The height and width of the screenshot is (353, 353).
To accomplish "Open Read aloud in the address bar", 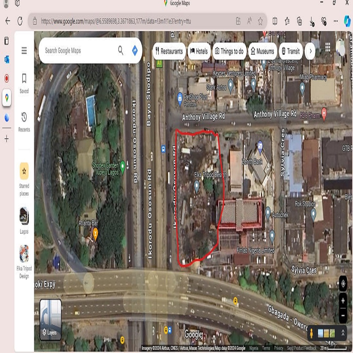I will 250,21.
